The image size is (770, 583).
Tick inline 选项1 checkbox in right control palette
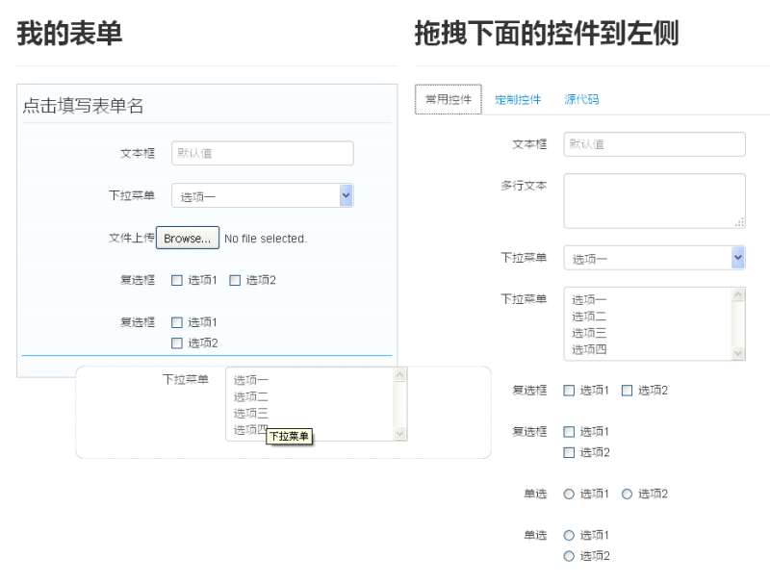point(569,391)
